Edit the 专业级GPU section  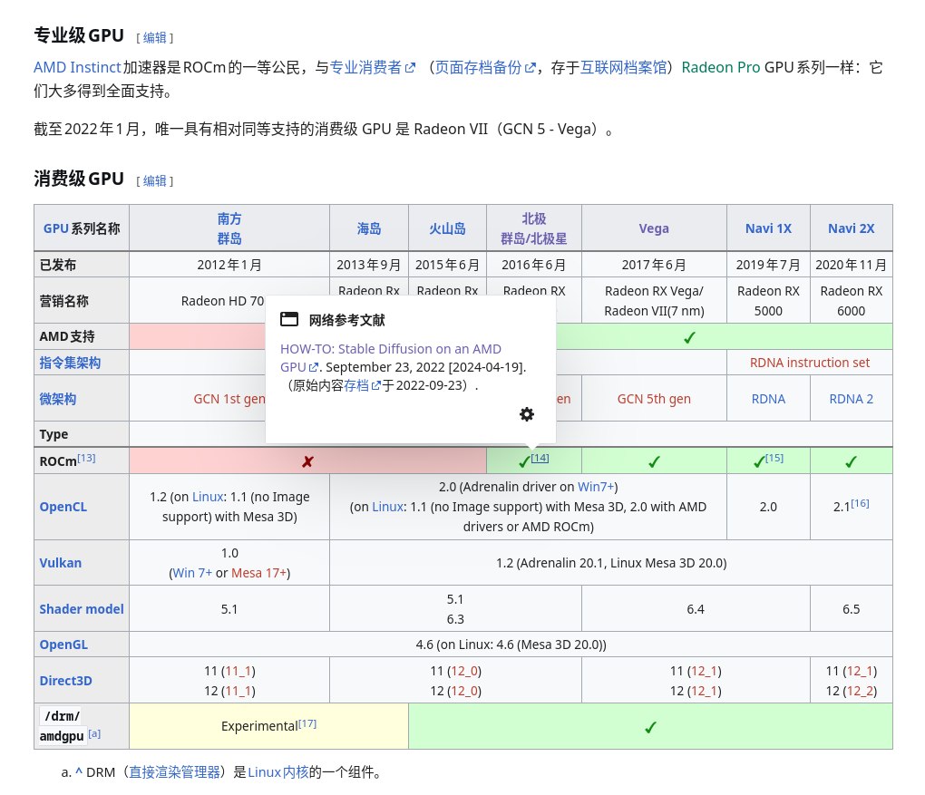[x=154, y=37]
